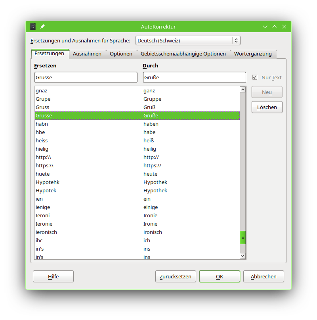Image resolution: width=317 pixels, height=320 pixels.
Task: Open Hilfe for the dialog
Action: tap(53, 276)
